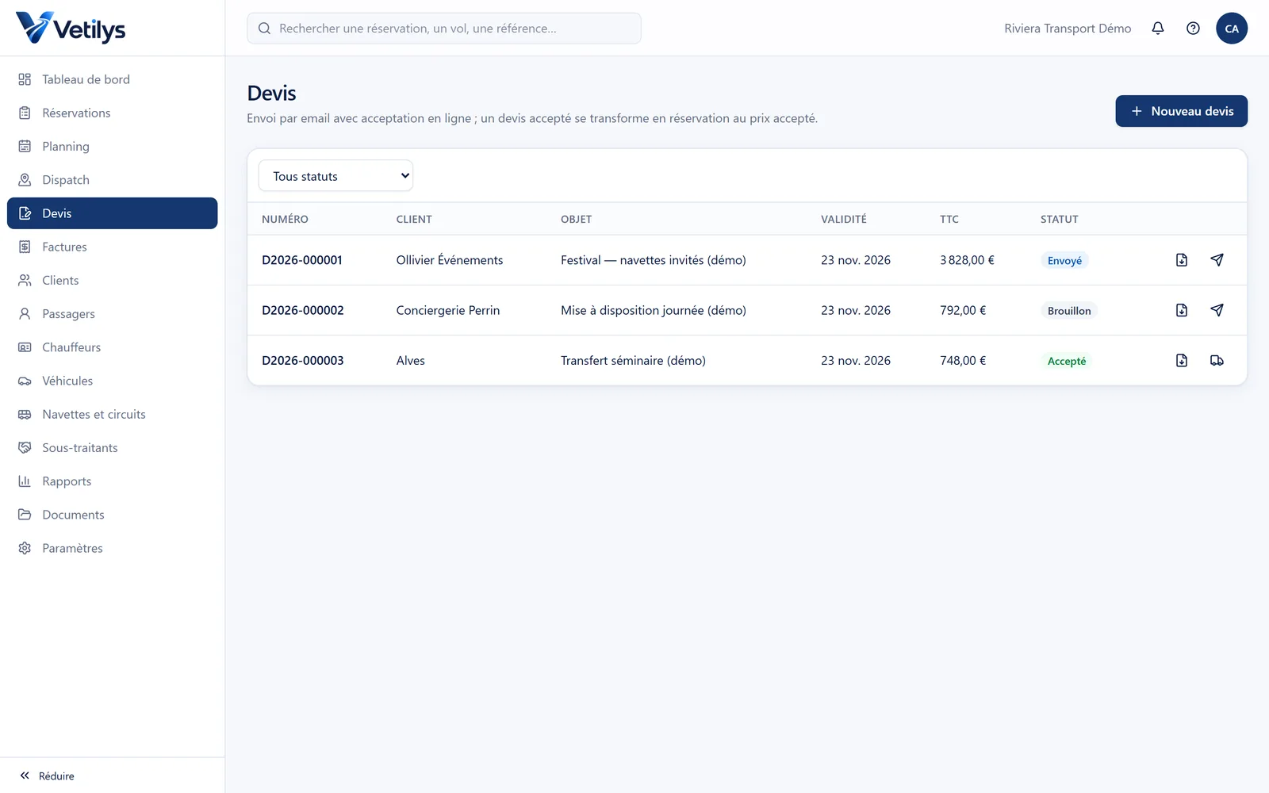Click client Conciergerie Perrin

[448, 310]
